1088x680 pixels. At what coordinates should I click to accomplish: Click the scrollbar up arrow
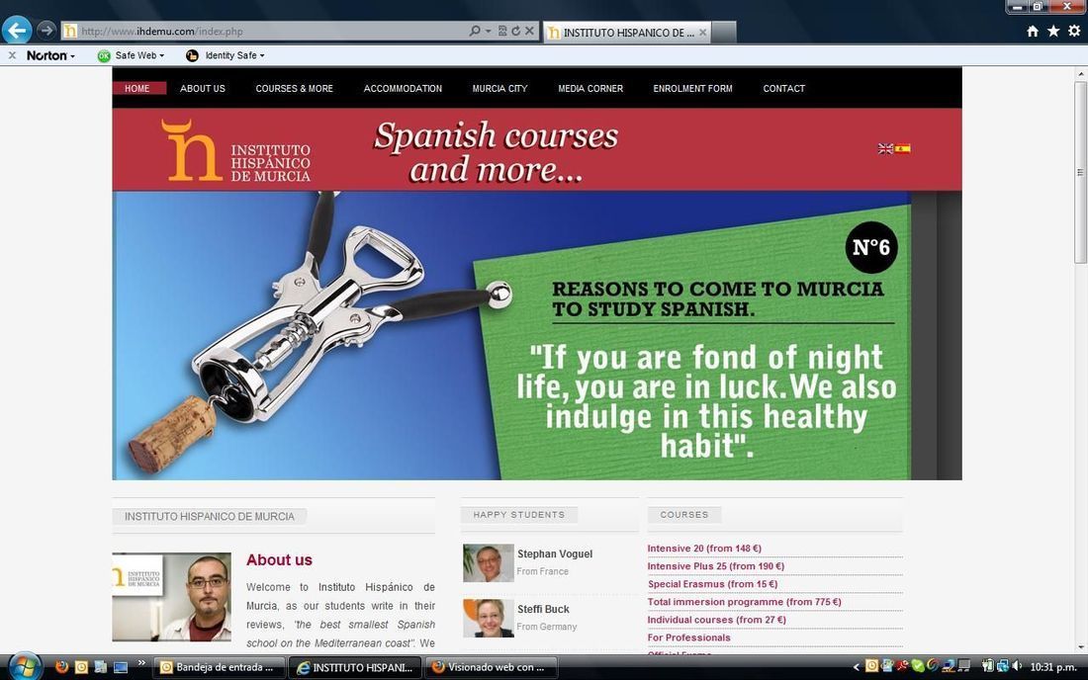coord(1080,73)
